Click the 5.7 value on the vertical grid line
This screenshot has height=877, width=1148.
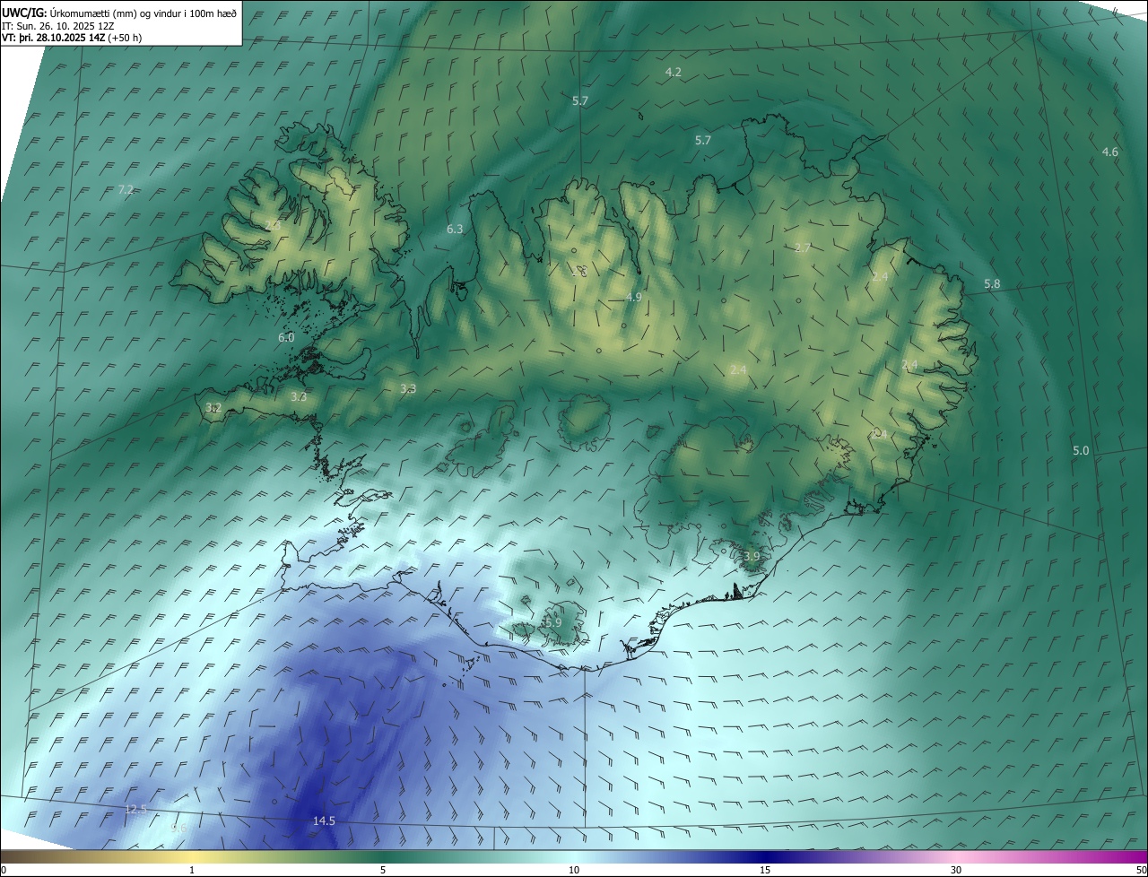pos(580,101)
